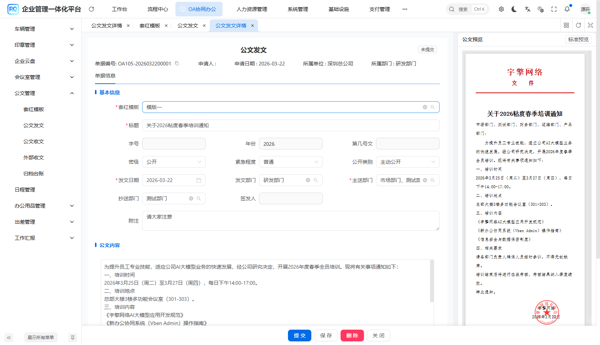Collapse sidebar with double-arrow button
600x345 pixels.
click(9, 337)
